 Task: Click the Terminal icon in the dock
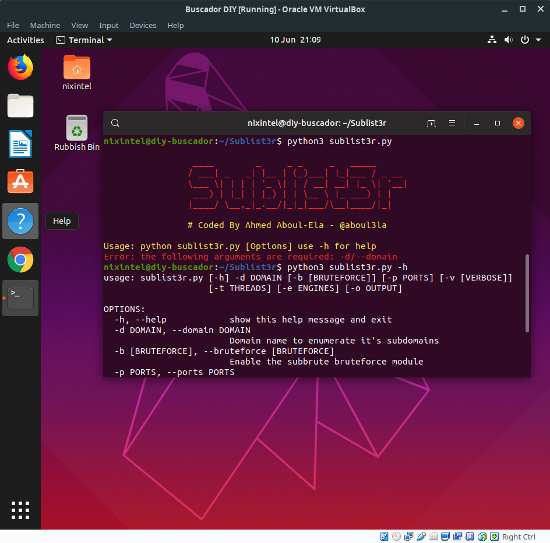pos(20,298)
